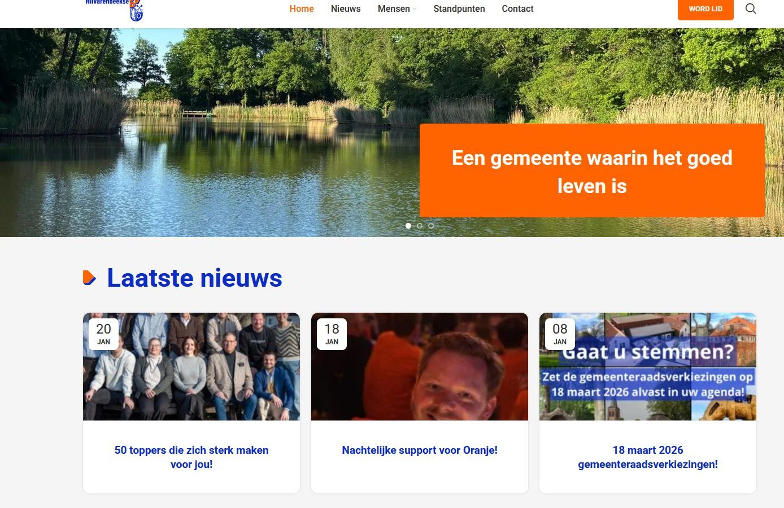
Task: Go to the Nieuws page
Action: click(x=346, y=9)
